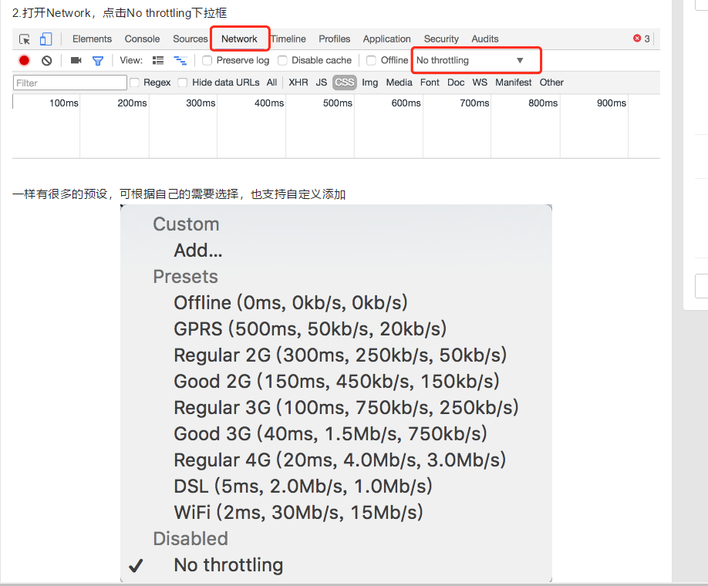The width and height of the screenshot is (708, 586).
Task: Deselect the CSS filter
Action: pyautogui.click(x=345, y=83)
